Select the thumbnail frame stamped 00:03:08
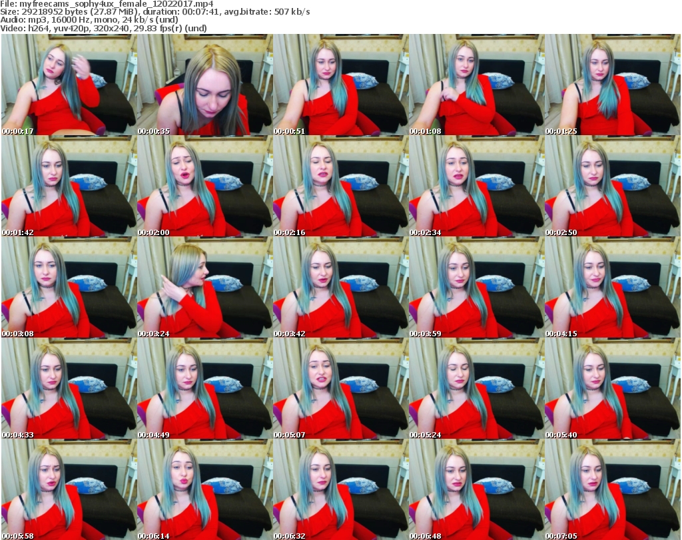This screenshot has width=682, height=540. 69,288
